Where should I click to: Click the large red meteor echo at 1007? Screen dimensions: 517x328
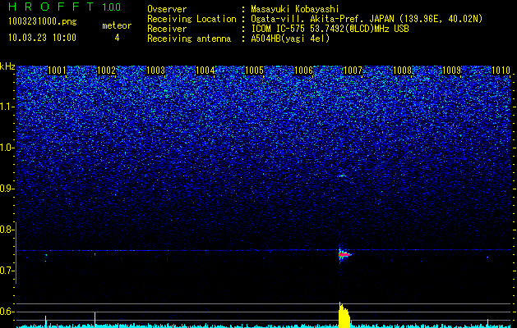coord(344,254)
